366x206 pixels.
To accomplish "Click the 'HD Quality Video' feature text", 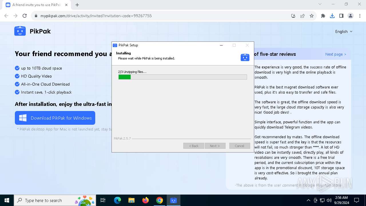I will 36,76.
